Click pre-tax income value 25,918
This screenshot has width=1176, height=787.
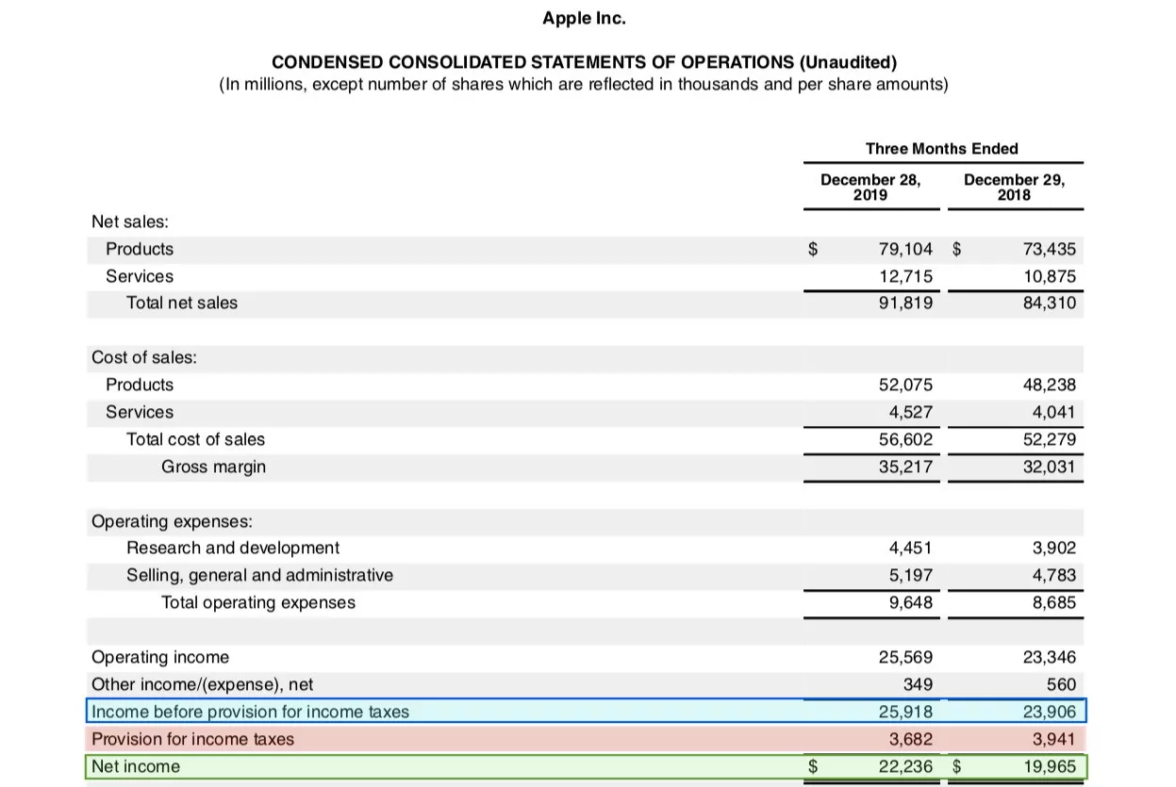coord(905,712)
